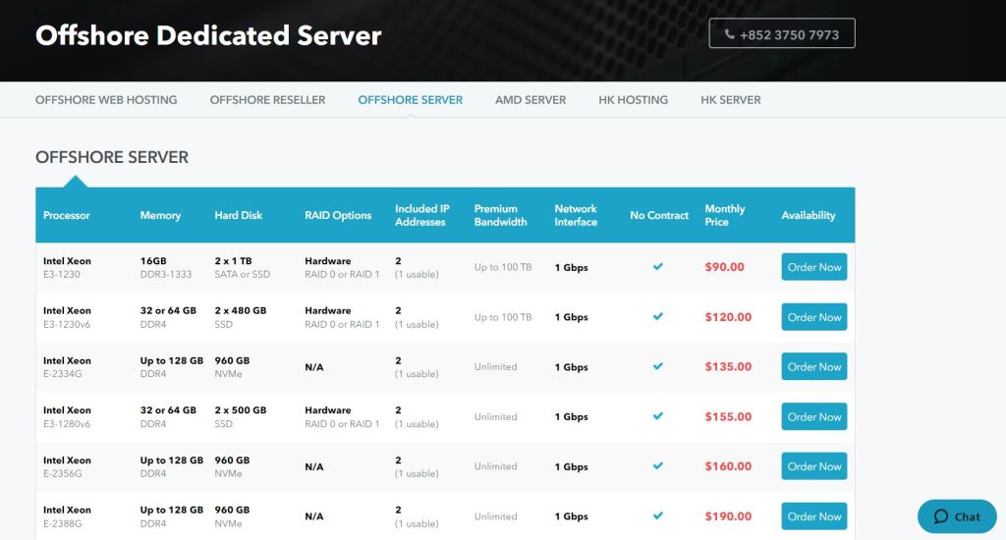This screenshot has height=540, width=1006.
Task: Order the $160.00 E-2356G server
Action: pyautogui.click(x=813, y=467)
